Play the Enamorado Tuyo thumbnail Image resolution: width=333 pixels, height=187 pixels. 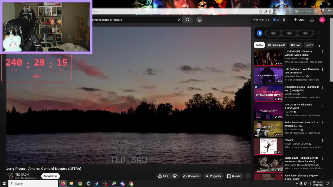click(x=268, y=93)
